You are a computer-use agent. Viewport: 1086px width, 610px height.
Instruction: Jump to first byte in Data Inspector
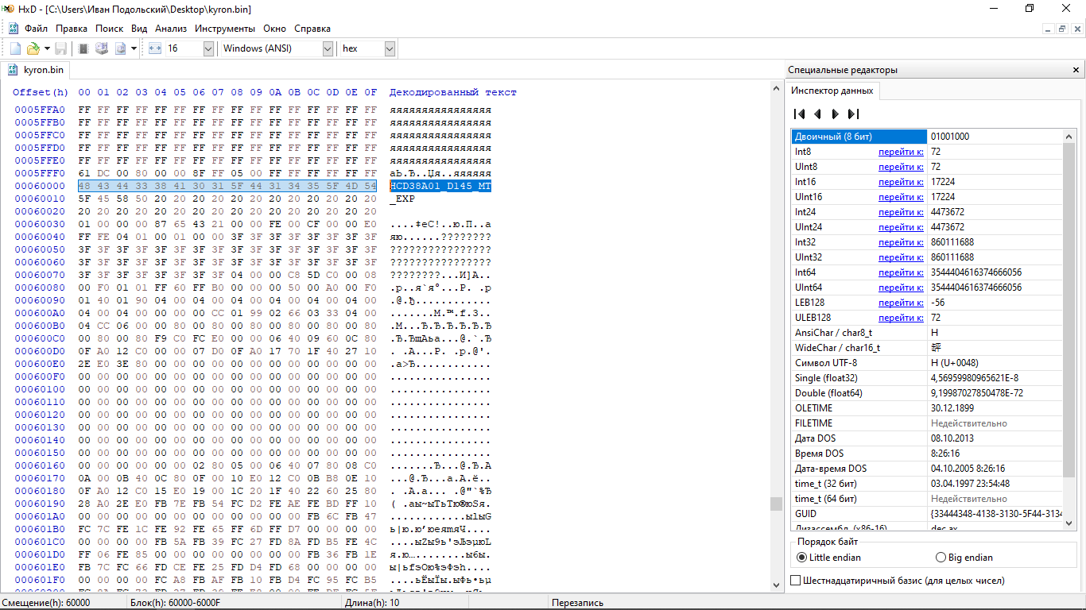[x=800, y=114]
